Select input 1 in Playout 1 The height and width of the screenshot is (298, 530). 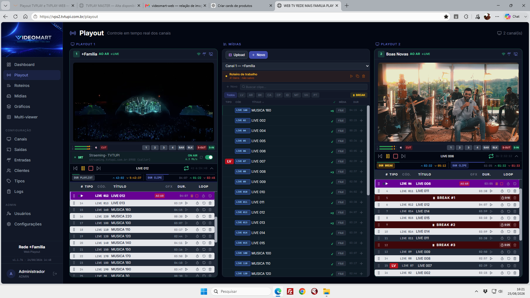coord(146,148)
